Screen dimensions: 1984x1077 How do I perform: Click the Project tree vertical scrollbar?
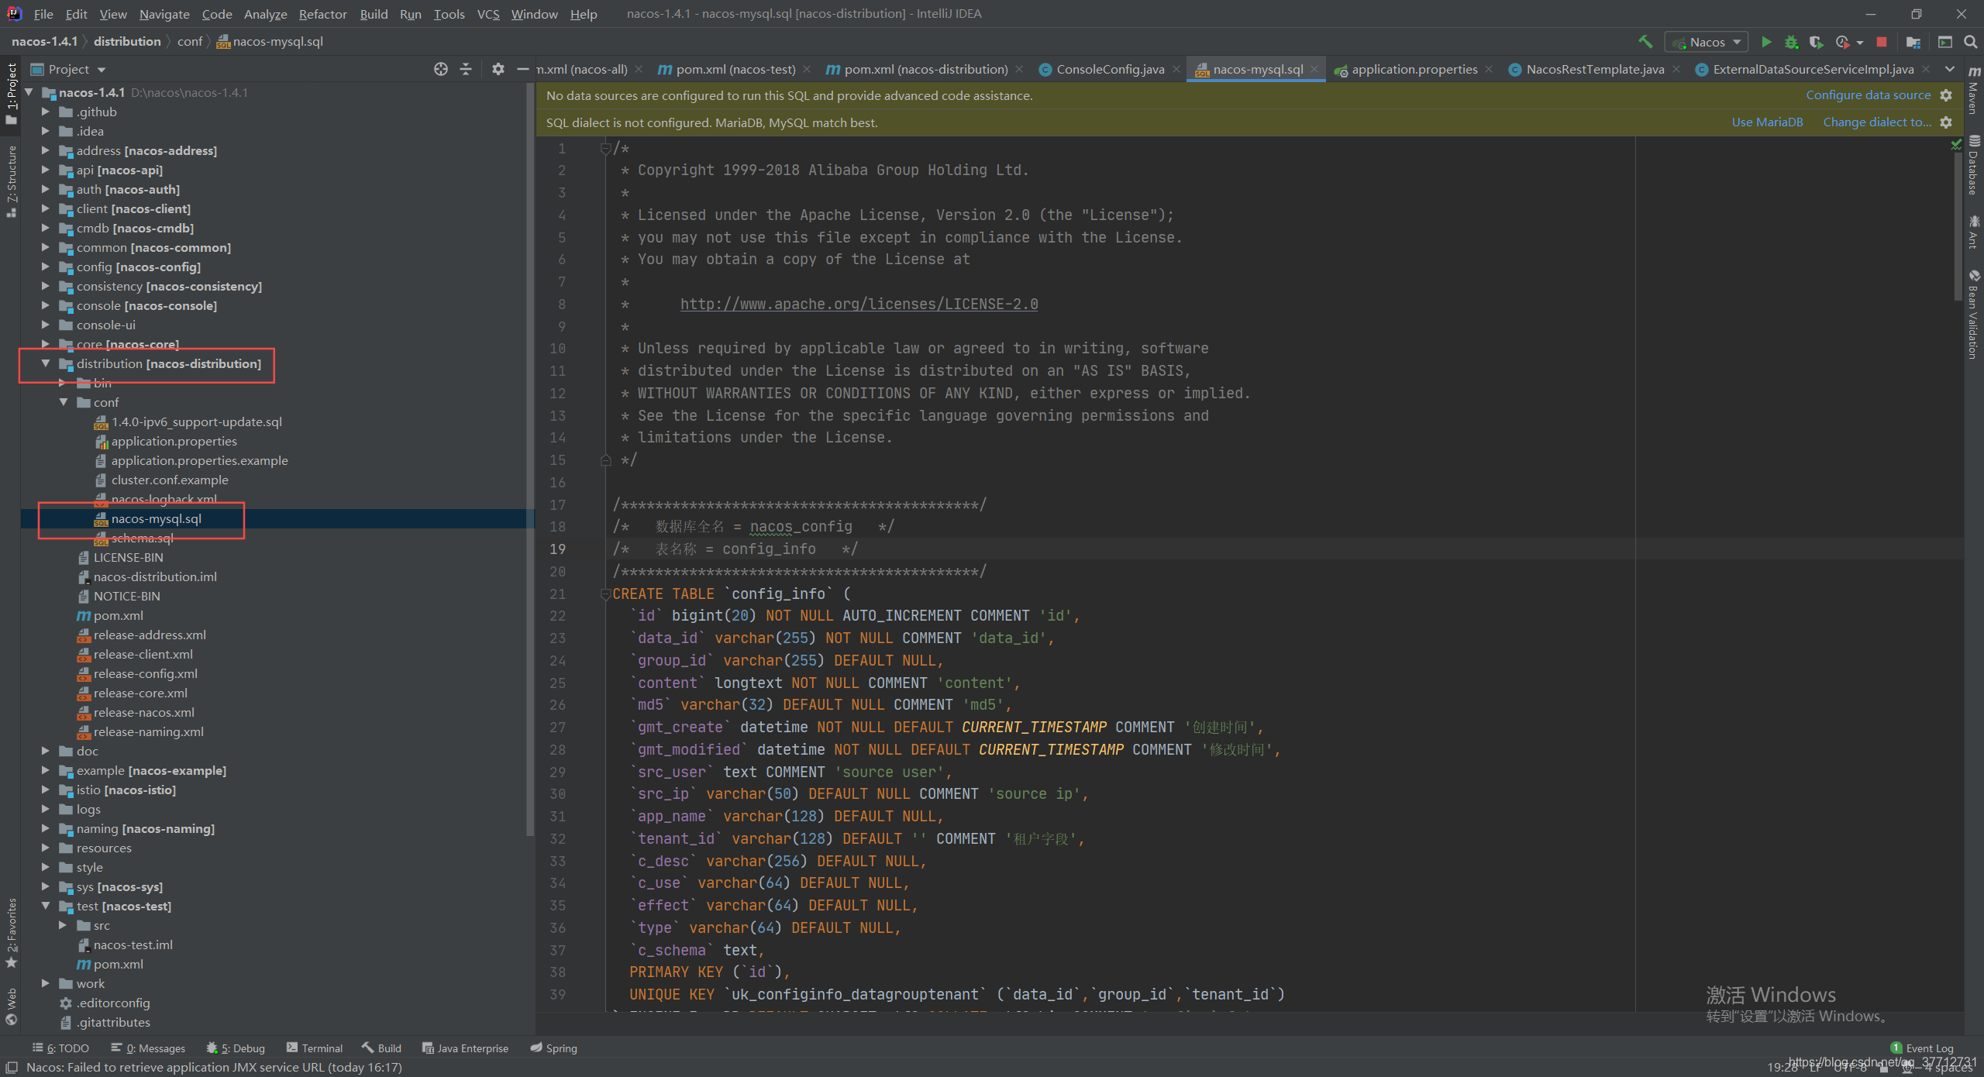pos(530,457)
